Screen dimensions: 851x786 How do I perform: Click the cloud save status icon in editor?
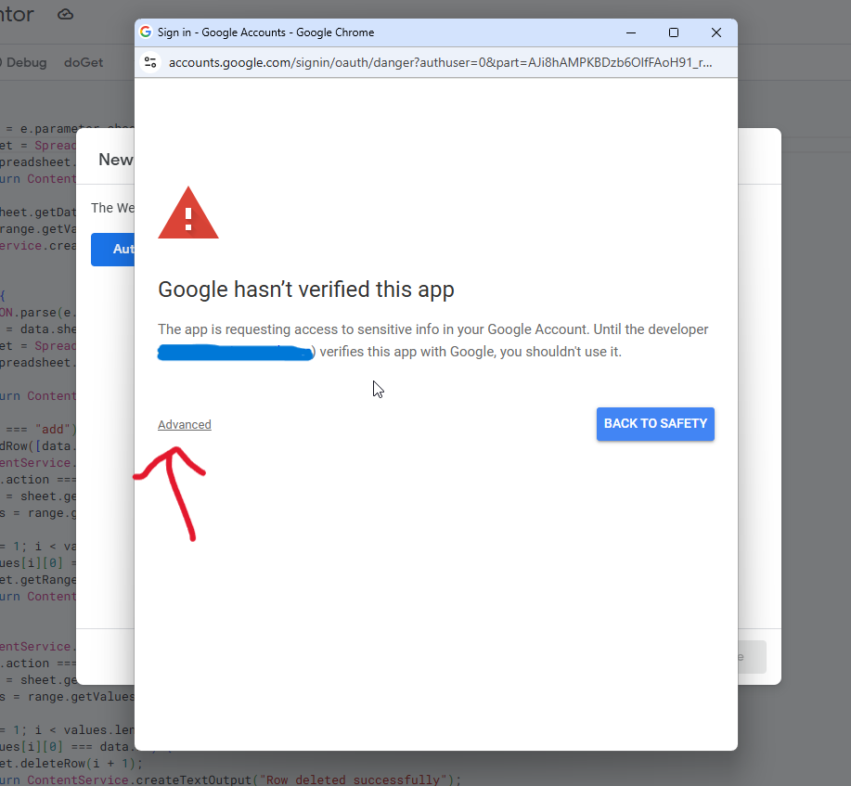coord(66,15)
